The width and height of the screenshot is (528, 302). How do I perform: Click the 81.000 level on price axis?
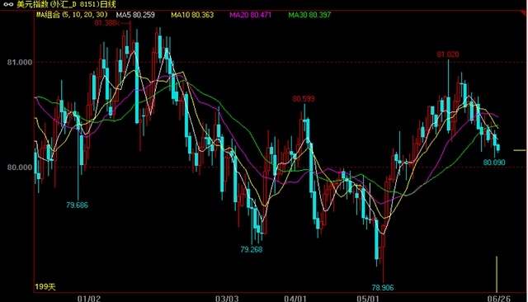click(20, 62)
